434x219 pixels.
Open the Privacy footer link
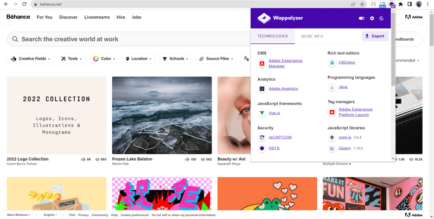point(84,215)
